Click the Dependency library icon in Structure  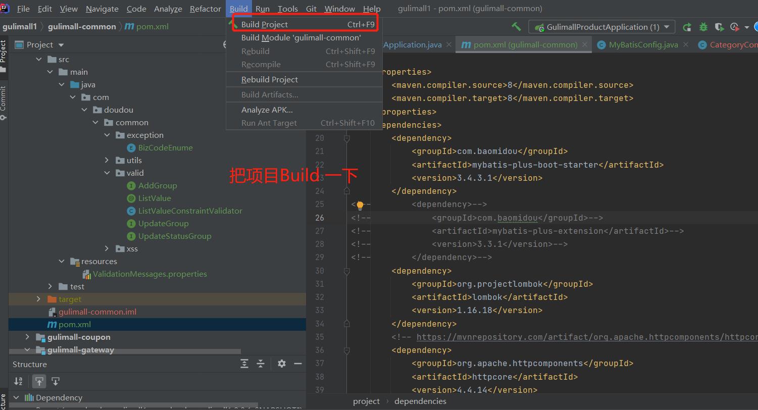pyautogui.click(x=29, y=397)
